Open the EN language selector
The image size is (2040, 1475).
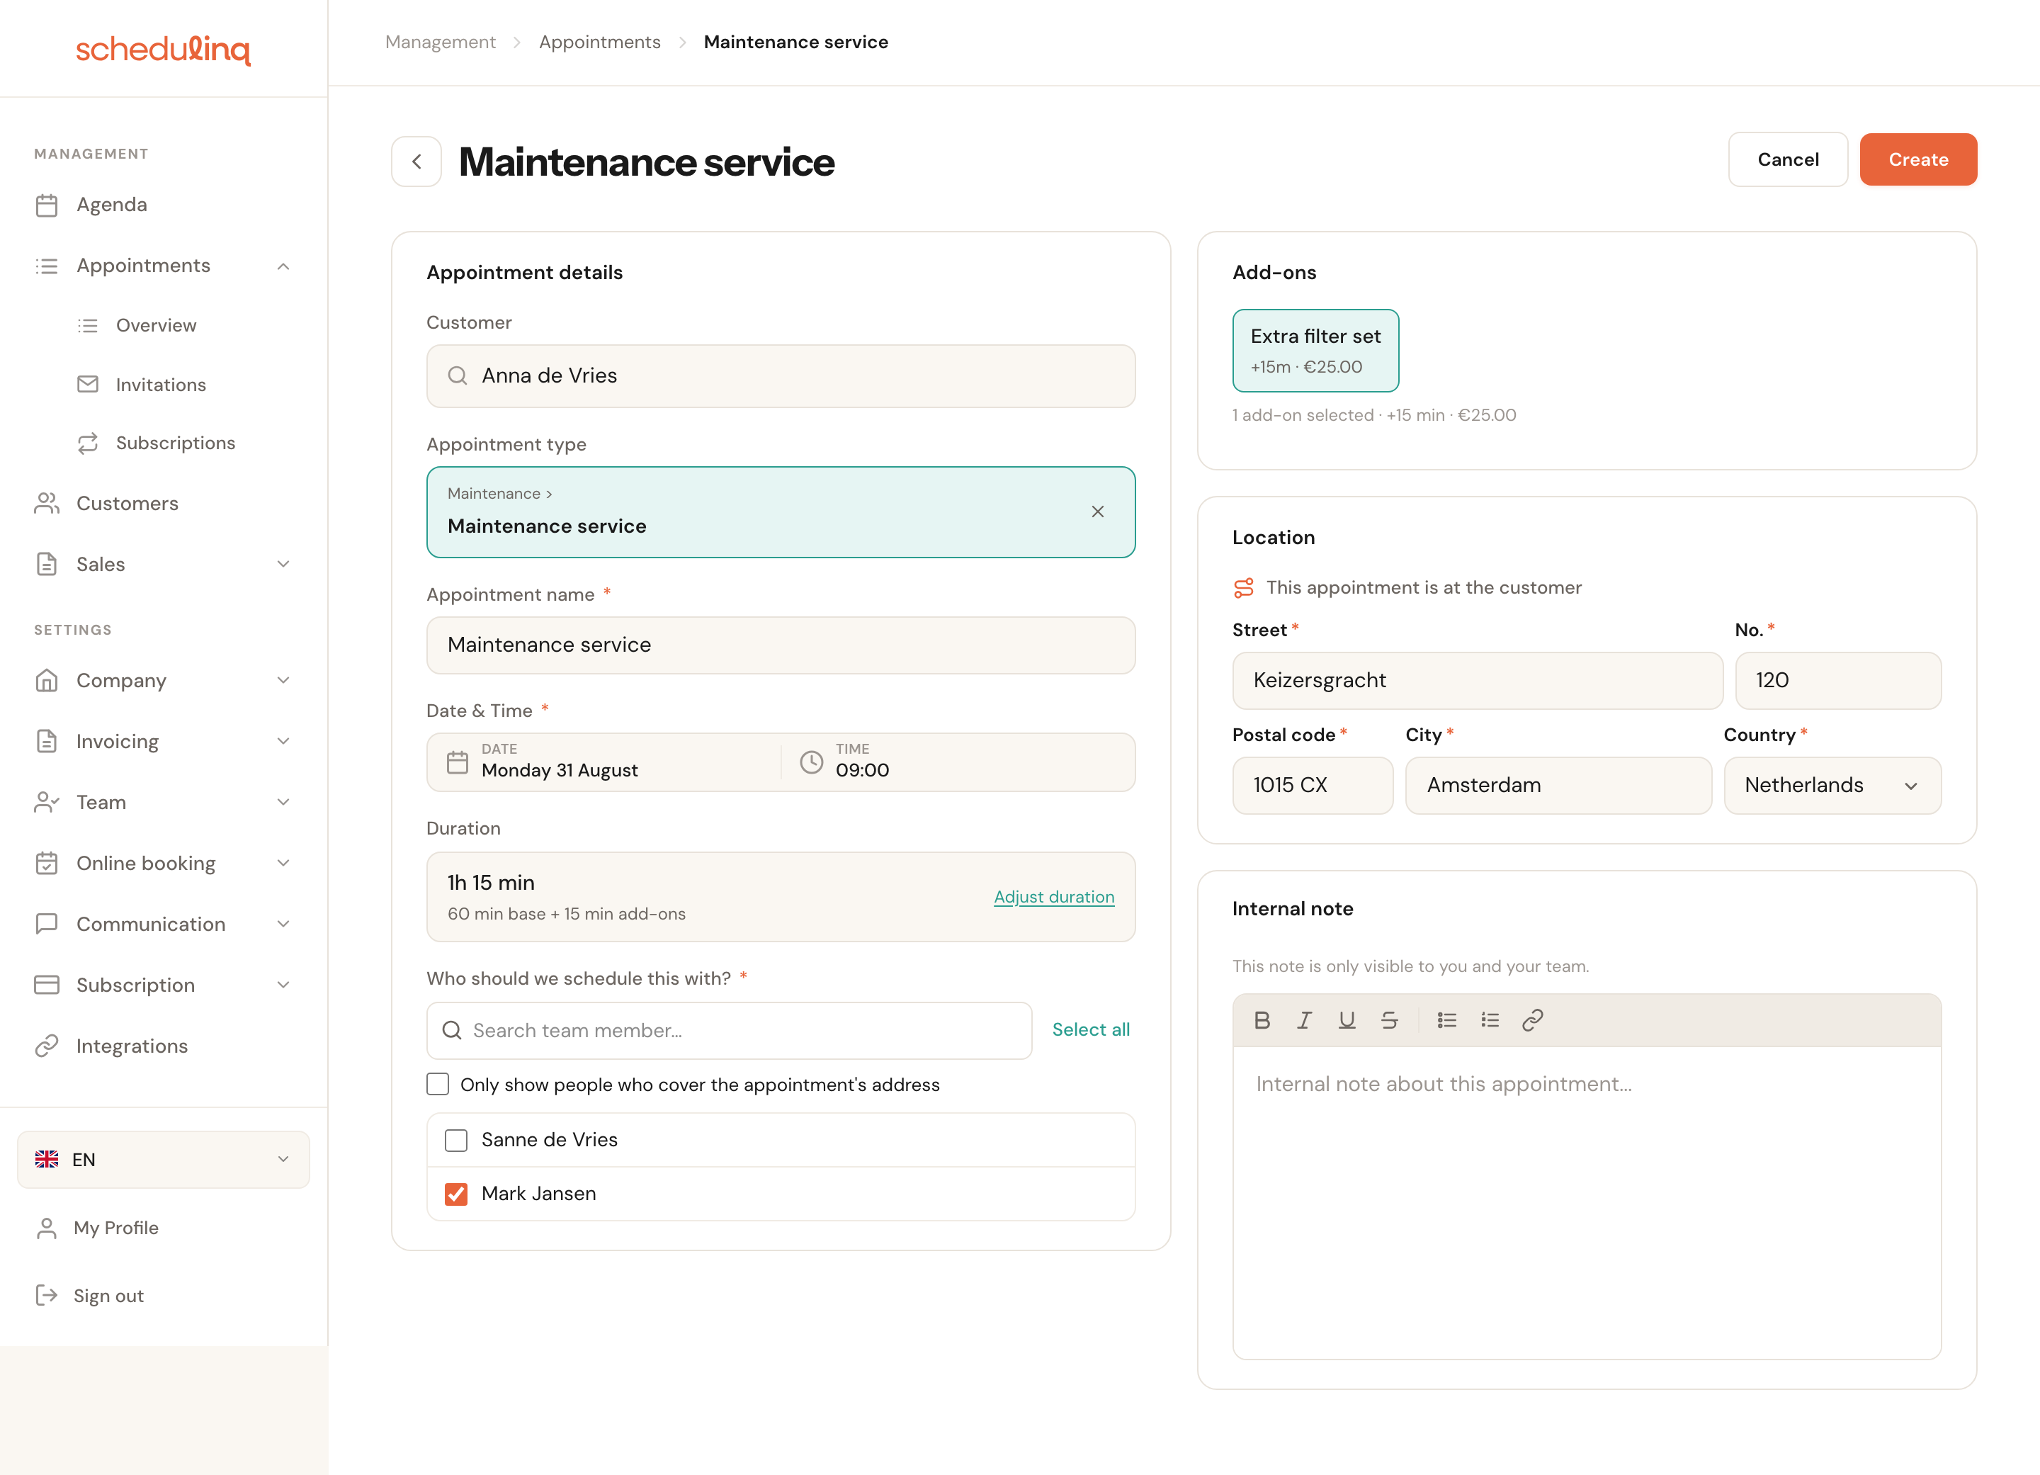coord(164,1160)
